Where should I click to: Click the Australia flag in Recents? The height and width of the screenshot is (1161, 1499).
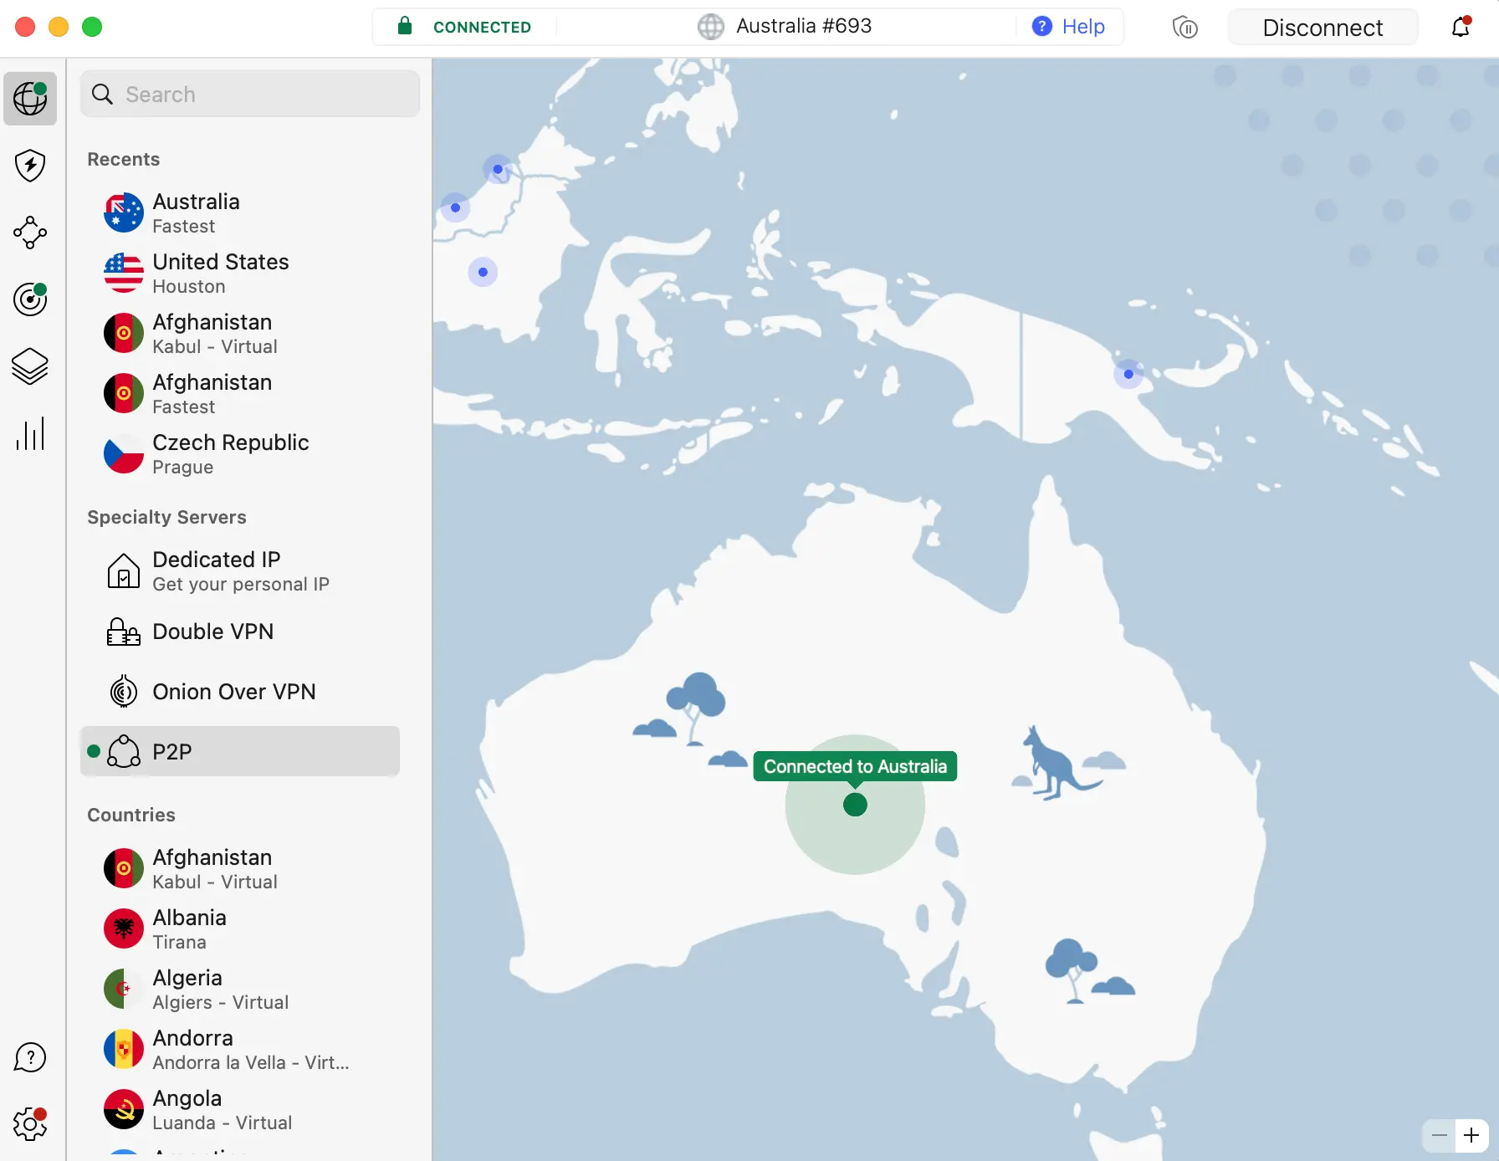pyautogui.click(x=124, y=213)
